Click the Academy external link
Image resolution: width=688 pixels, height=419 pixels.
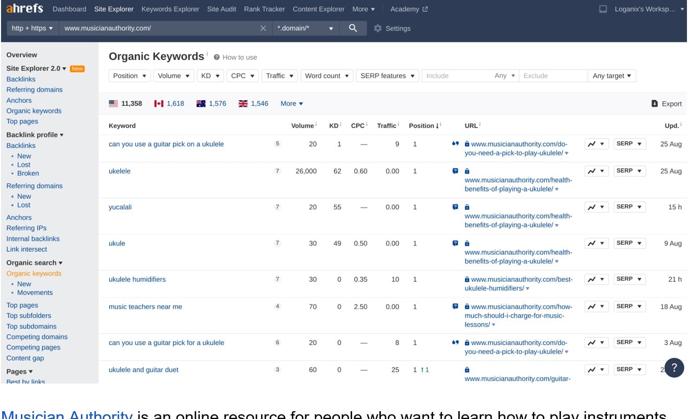[x=409, y=9]
